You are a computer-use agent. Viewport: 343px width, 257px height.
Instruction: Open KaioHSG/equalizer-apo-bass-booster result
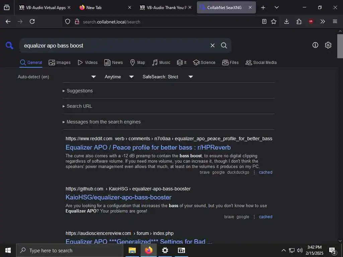pos(118,197)
